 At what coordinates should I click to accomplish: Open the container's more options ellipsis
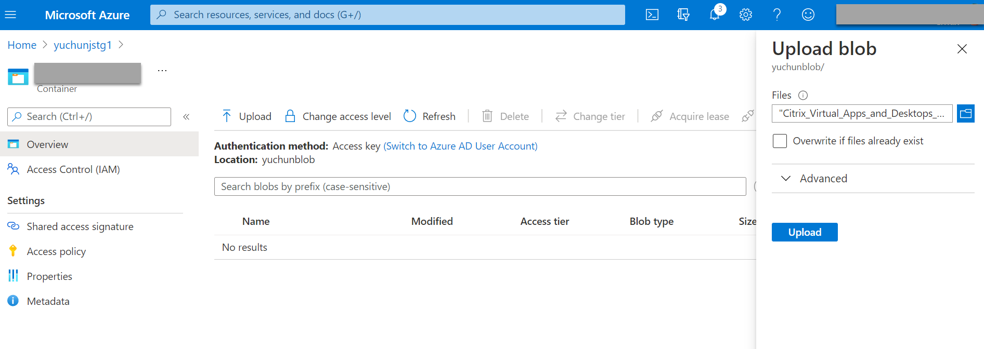[x=162, y=71]
